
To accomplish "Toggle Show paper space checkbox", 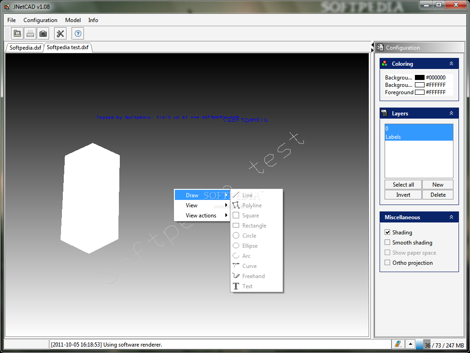I will (387, 252).
